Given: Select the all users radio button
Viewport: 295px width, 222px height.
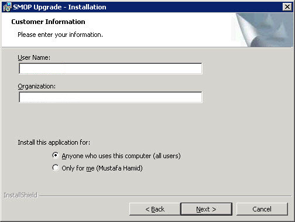Looking at the screenshot, I should point(56,155).
